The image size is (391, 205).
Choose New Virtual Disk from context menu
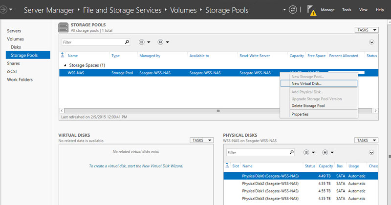pyautogui.click(x=306, y=83)
